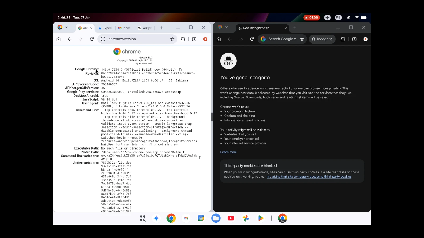Copy the command line variations value
Viewport: 424px width, 238px height.
click(x=200, y=158)
